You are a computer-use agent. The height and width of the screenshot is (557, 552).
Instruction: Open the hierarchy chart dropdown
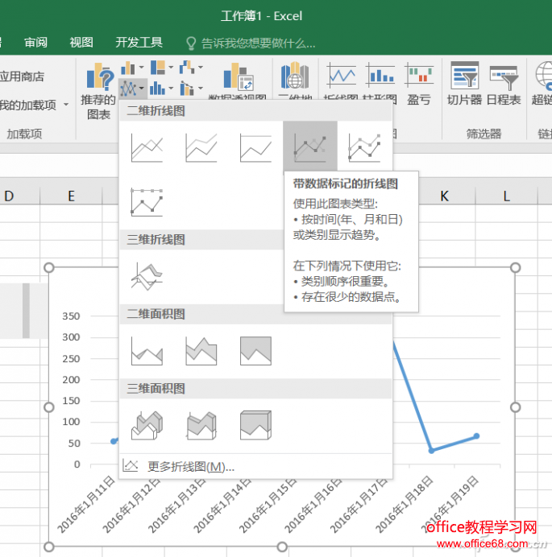tap(161, 68)
